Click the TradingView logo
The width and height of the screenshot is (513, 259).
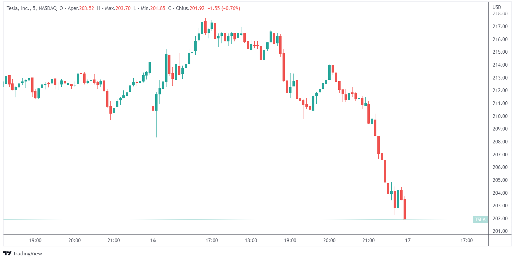pos(23,253)
